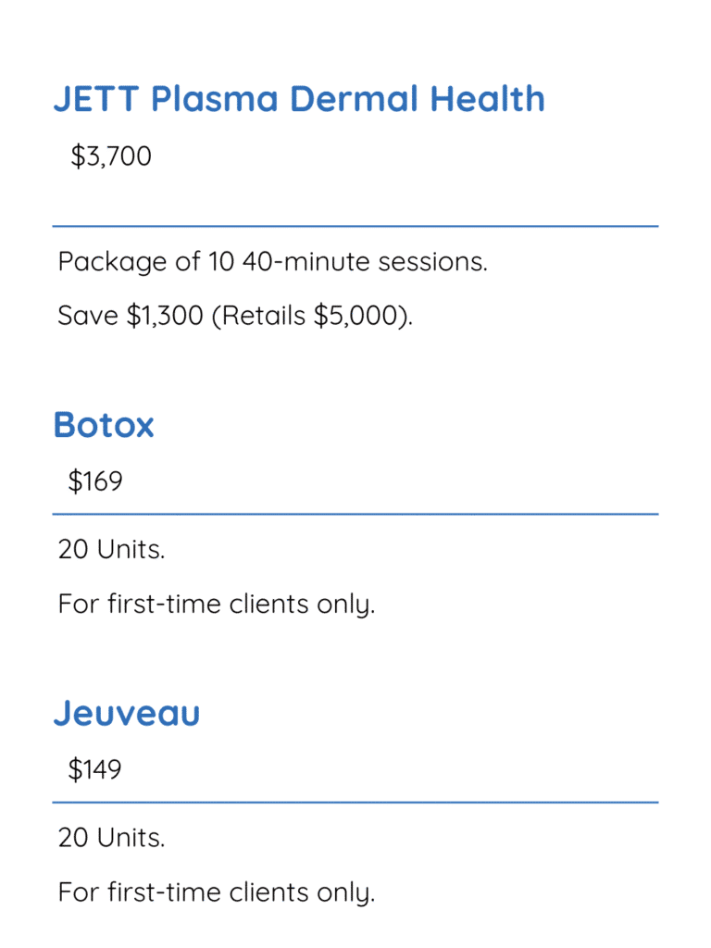
Task: Click the word 'Health' in the title
Action: coord(487,98)
